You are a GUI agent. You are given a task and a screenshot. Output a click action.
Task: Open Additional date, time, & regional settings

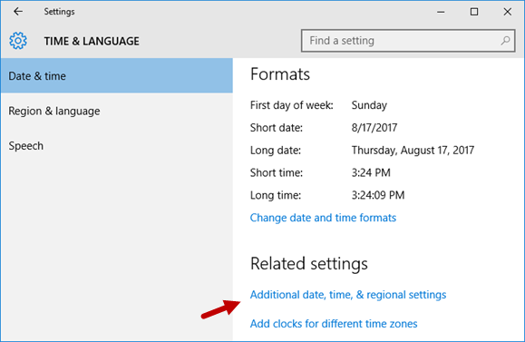coord(348,295)
